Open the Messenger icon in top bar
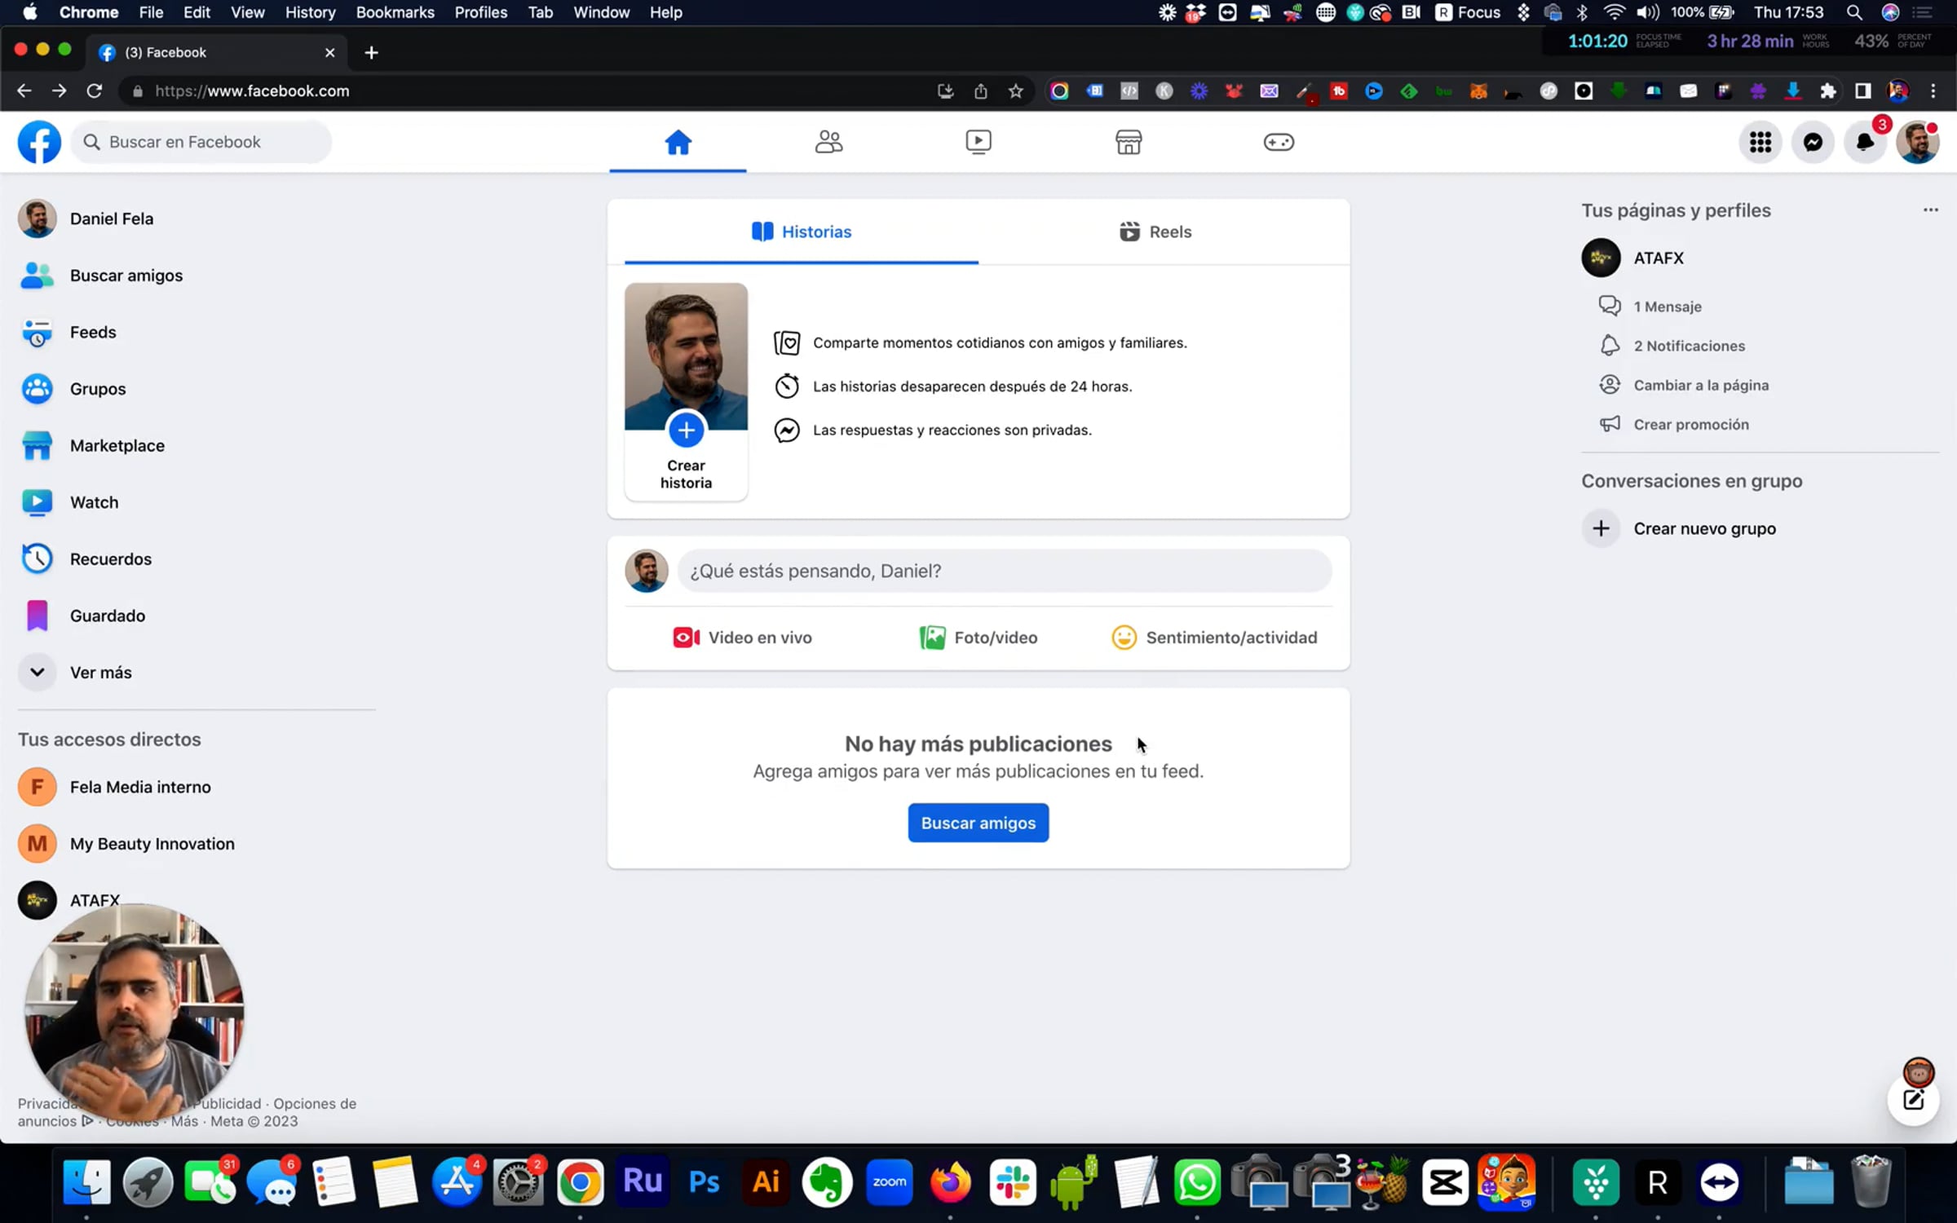This screenshot has height=1223, width=1957. coord(1813,143)
